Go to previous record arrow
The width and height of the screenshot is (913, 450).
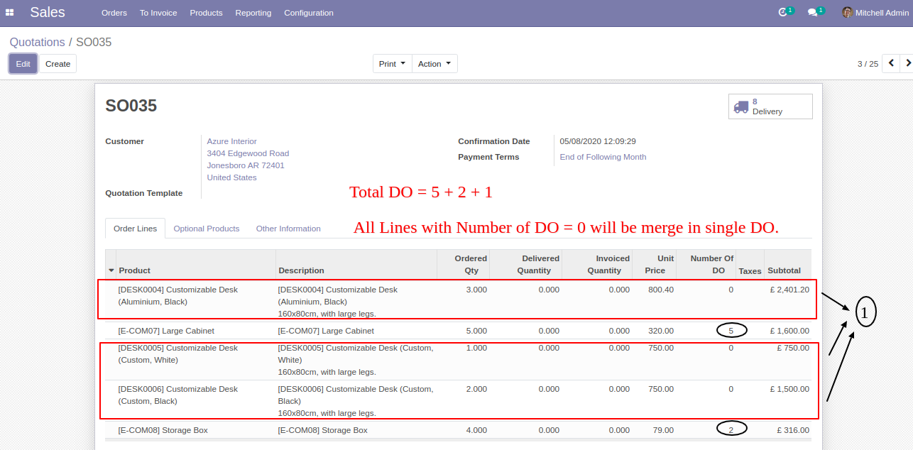pyautogui.click(x=890, y=63)
